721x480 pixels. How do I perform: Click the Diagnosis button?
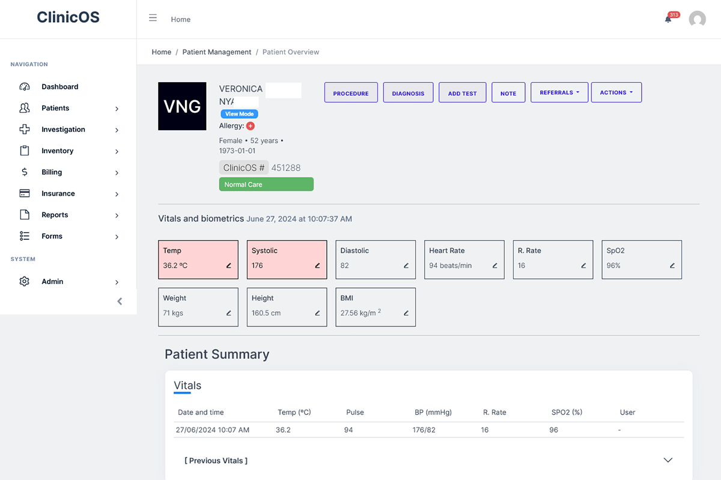tap(408, 93)
